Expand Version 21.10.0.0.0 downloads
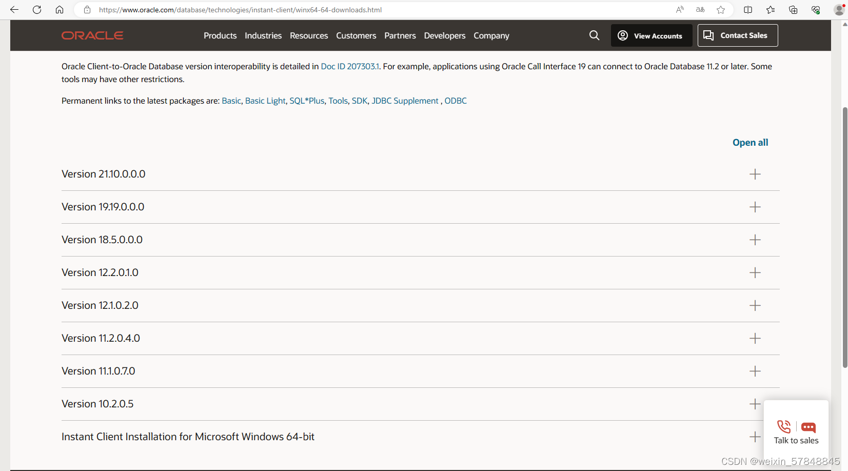This screenshot has width=848, height=471. pos(755,174)
